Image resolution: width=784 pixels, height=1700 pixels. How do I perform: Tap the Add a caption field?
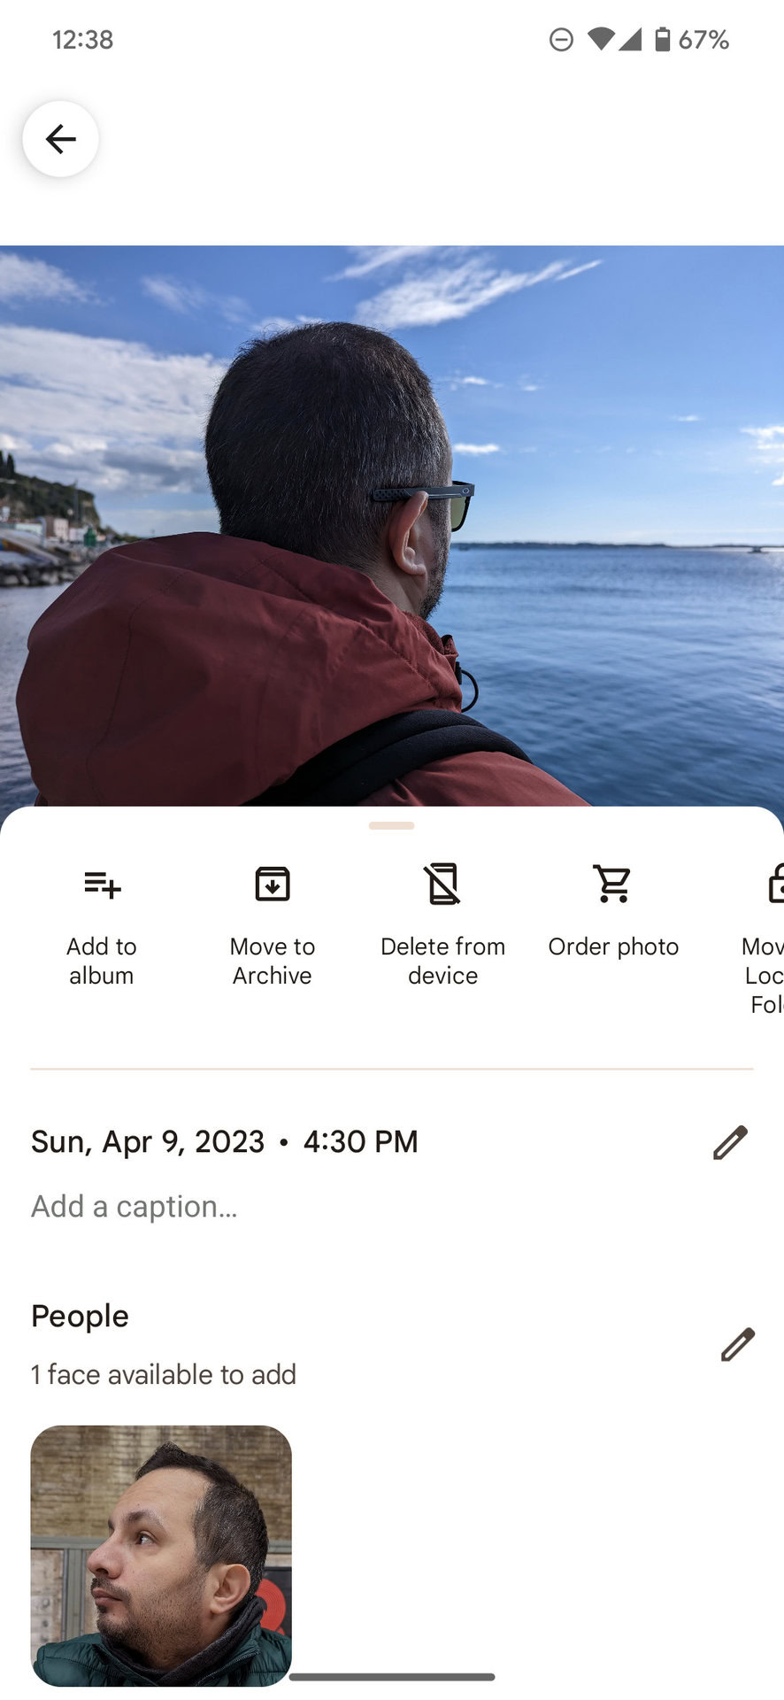(x=135, y=1206)
